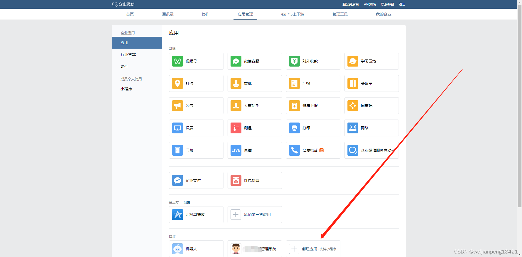Open the 汇报 report icon
Image resolution: width=522 pixels, height=257 pixels.
point(294,83)
